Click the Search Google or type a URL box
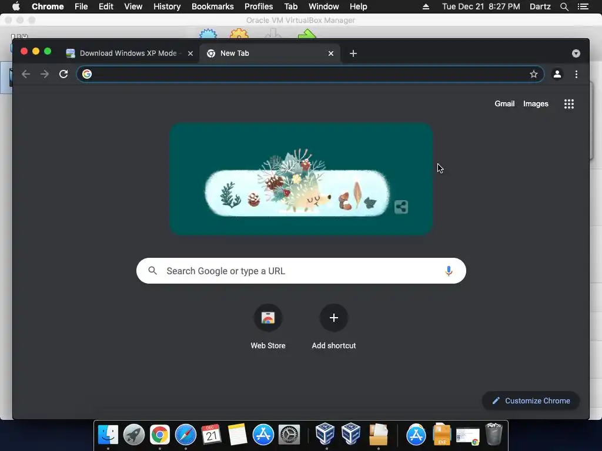Viewport: 602px width, 451px height. click(x=302, y=271)
